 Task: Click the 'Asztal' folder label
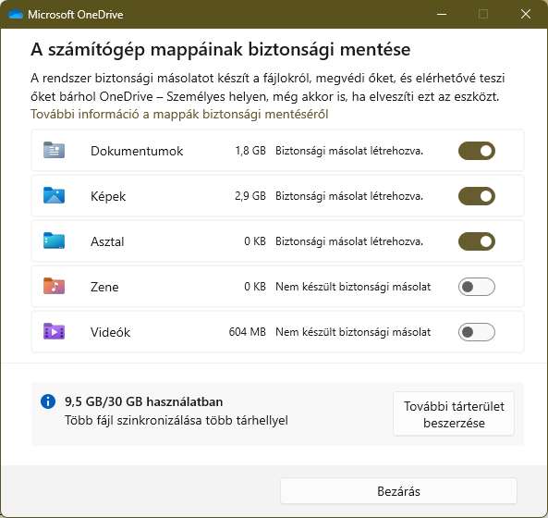click(107, 241)
